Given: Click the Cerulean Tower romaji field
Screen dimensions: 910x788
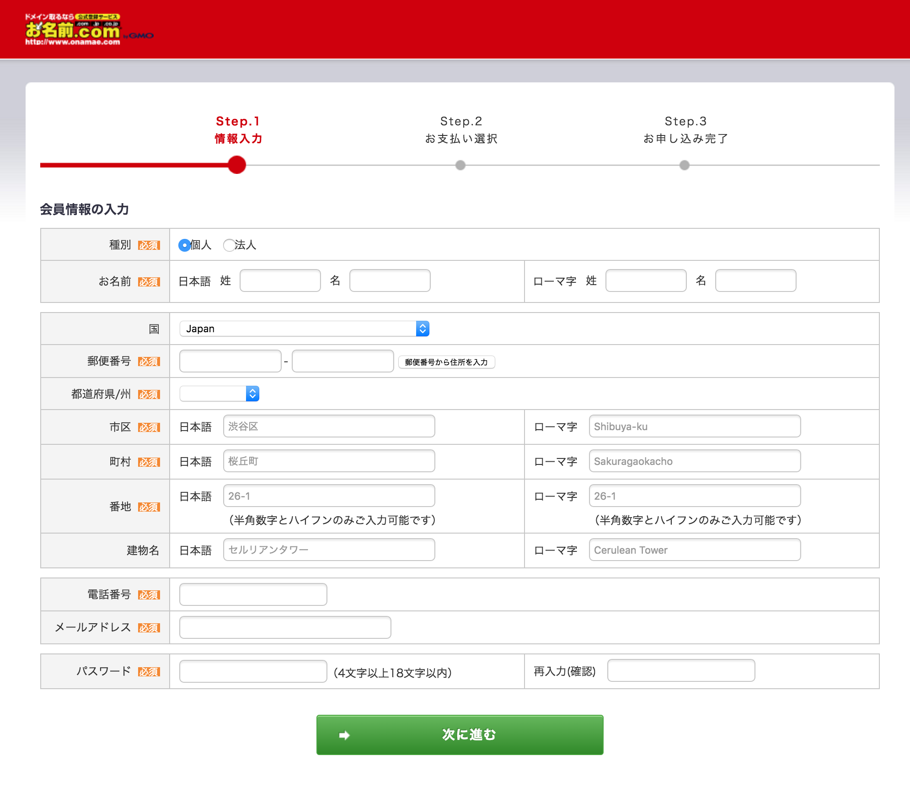Looking at the screenshot, I should (x=695, y=550).
